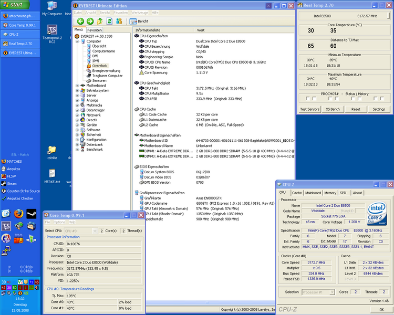Click the volume speaker tray icon
Screen dimensions: 394x315
(x=37, y=288)
